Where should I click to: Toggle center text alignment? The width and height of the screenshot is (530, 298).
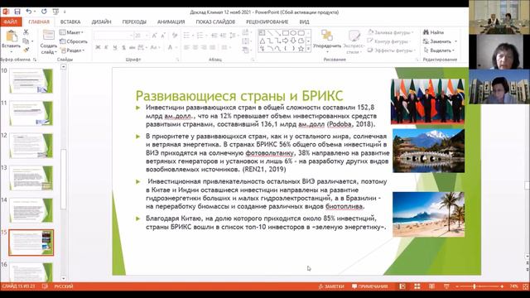[195, 48]
